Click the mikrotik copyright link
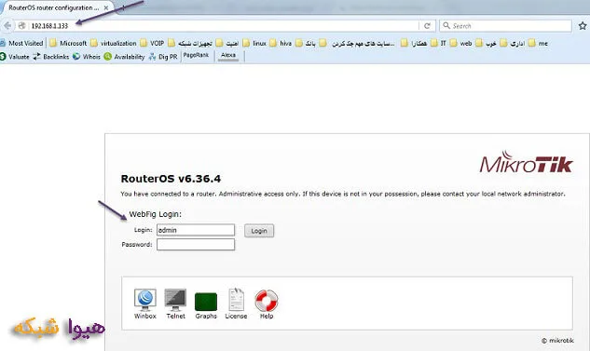590x351 pixels. [557, 341]
